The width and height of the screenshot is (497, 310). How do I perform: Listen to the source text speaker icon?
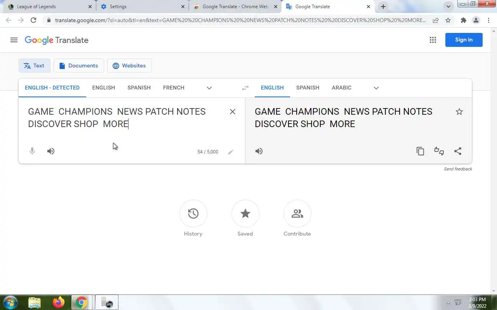[51, 151]
